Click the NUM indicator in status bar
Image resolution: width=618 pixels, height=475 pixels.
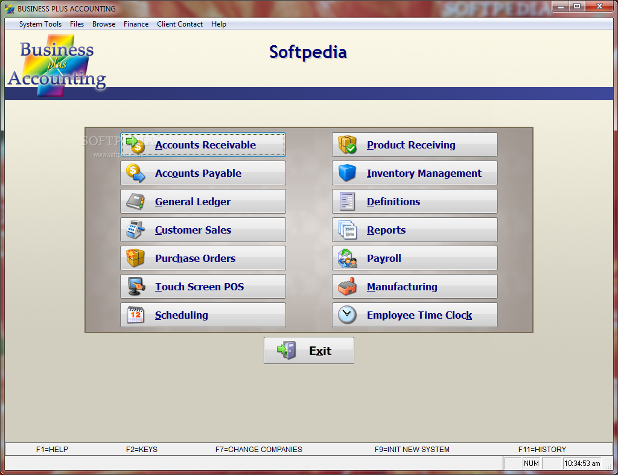(x=531, y=464)
